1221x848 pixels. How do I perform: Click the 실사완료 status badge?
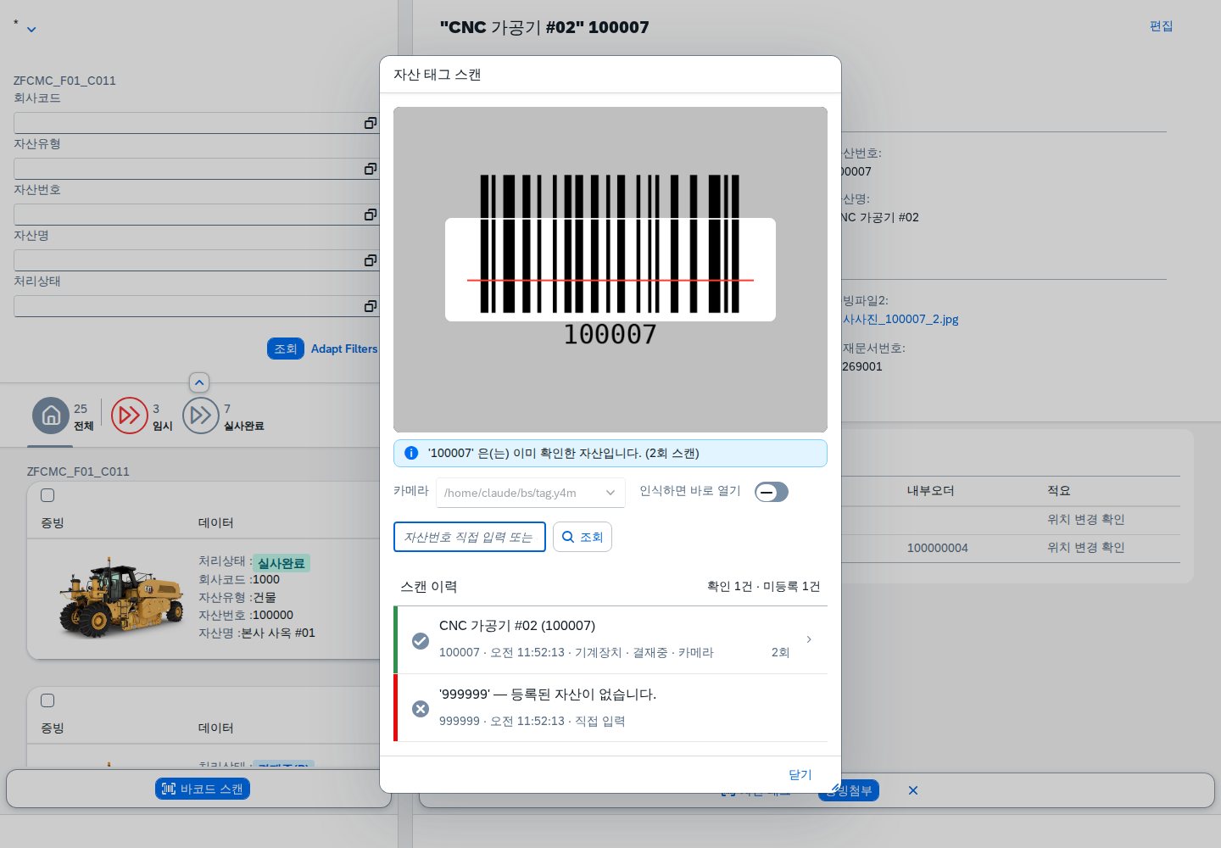click(282, 563)
